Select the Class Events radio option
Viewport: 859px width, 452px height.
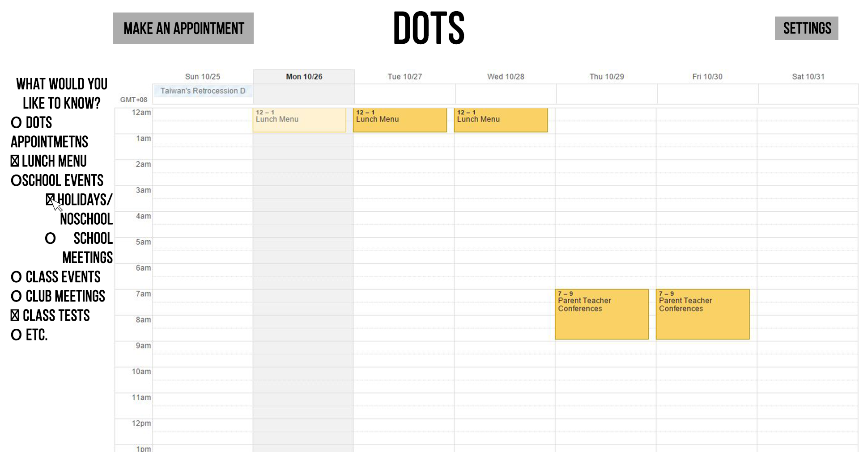tap(17, 277)
